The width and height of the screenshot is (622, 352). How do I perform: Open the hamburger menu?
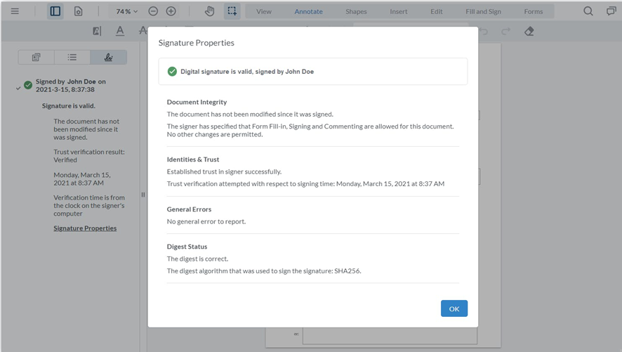click(15, 11)
